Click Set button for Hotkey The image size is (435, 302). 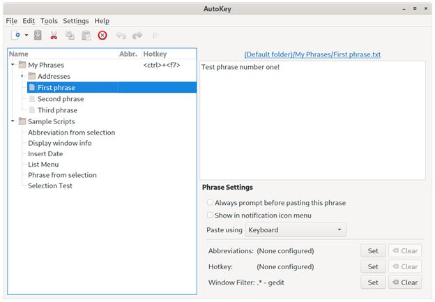[x=373, y=266]
